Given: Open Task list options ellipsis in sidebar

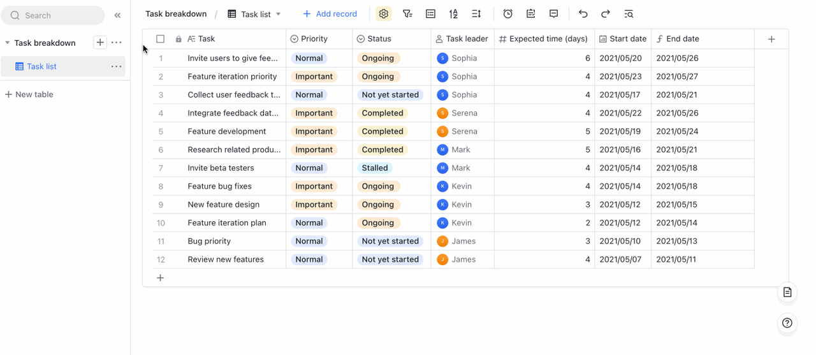Looking at the screenshot, I should coord(116,66).
